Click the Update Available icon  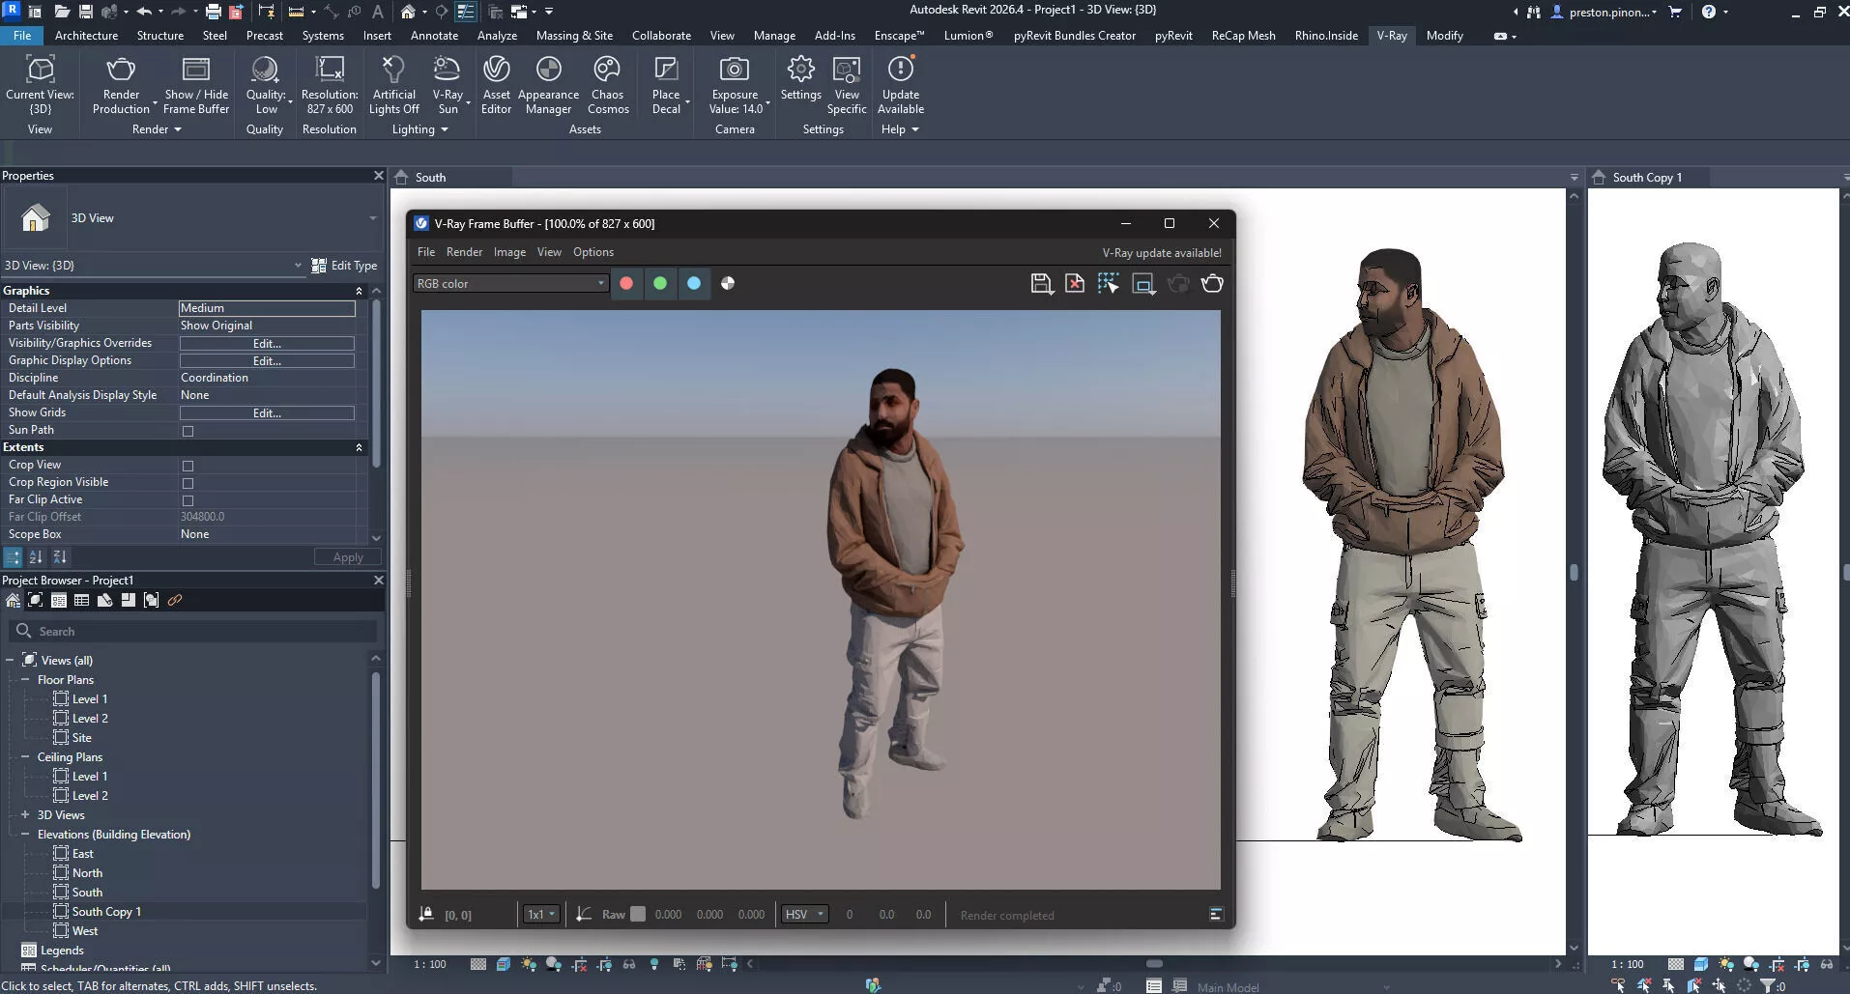point(900,70)
